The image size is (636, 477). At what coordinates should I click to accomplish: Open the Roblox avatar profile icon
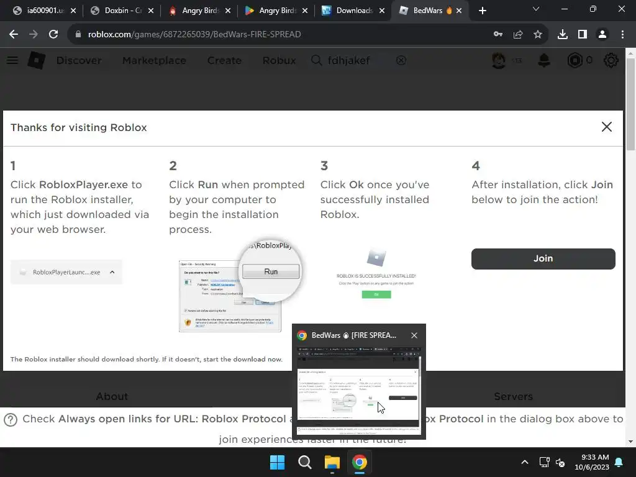coord(499,60)
